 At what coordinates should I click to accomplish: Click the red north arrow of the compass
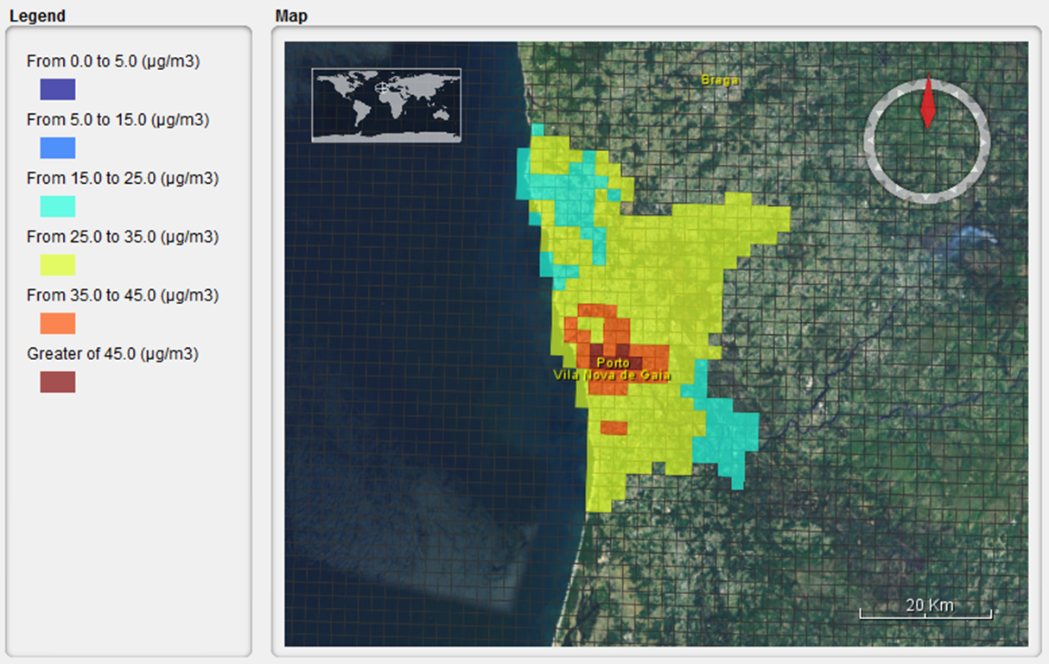927,102
